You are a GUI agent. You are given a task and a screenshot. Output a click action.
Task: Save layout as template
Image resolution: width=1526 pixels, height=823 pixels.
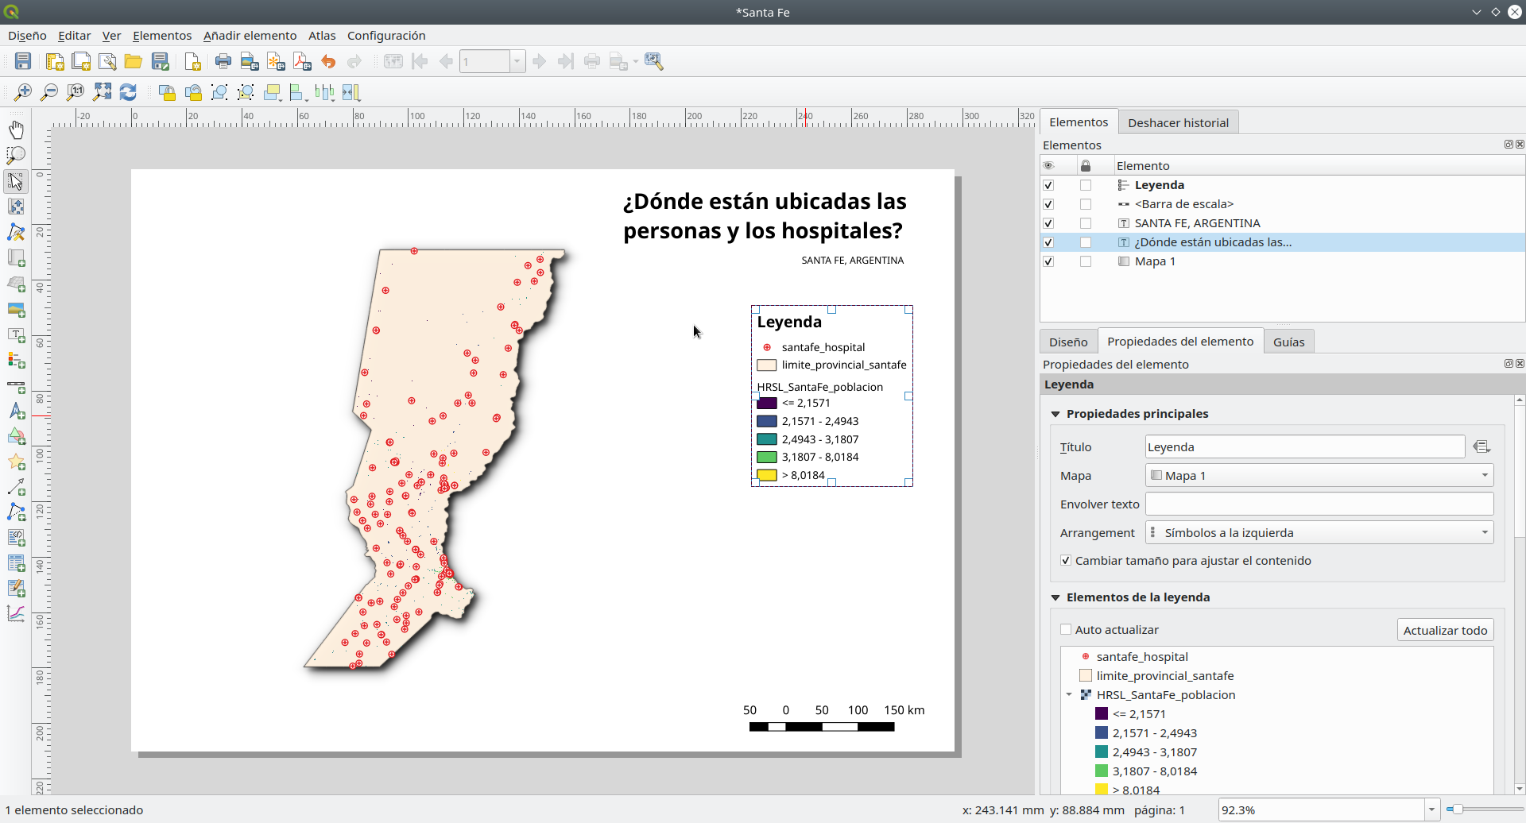coord(161,61)
